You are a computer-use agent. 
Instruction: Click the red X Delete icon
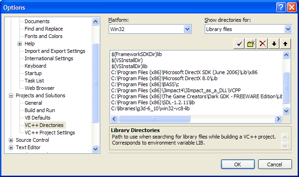coord(262,44)
